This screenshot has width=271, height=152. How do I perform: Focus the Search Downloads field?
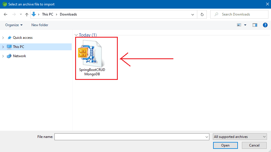tap(239, 14)
